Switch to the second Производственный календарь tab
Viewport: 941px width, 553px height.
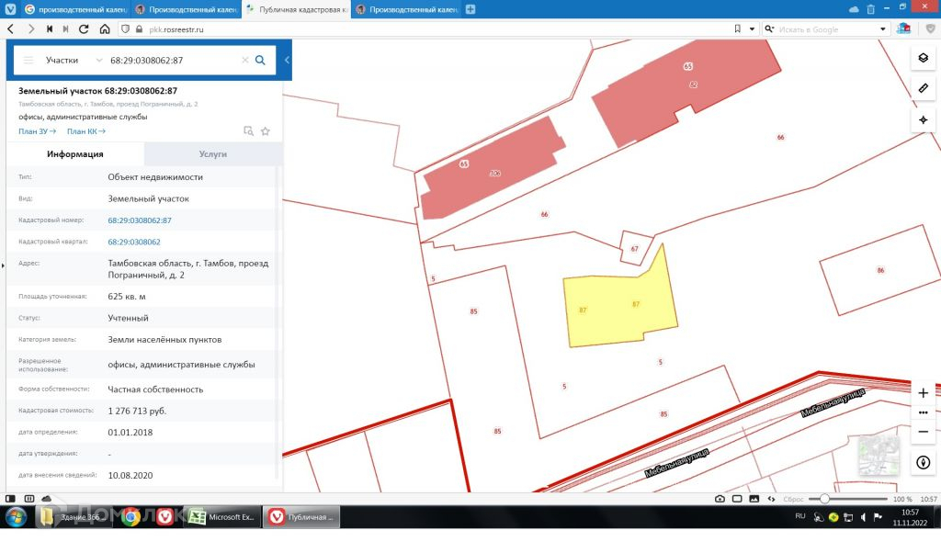pos(186,9)
